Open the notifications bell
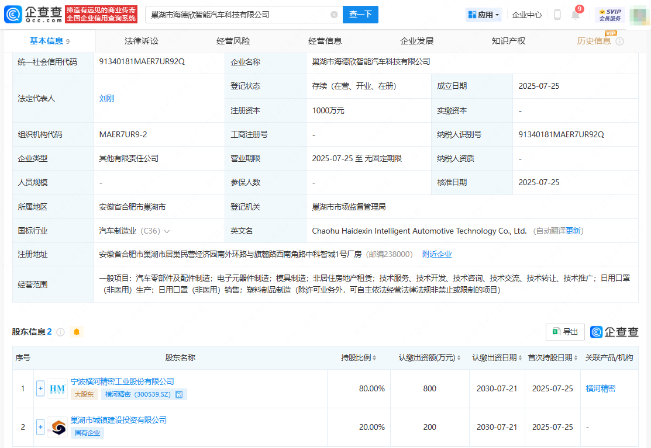 pyautogui.click(x=576, y=15)
